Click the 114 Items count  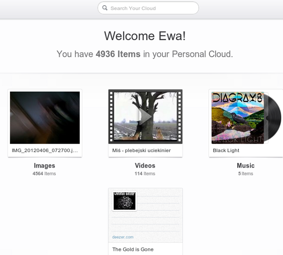145,173
